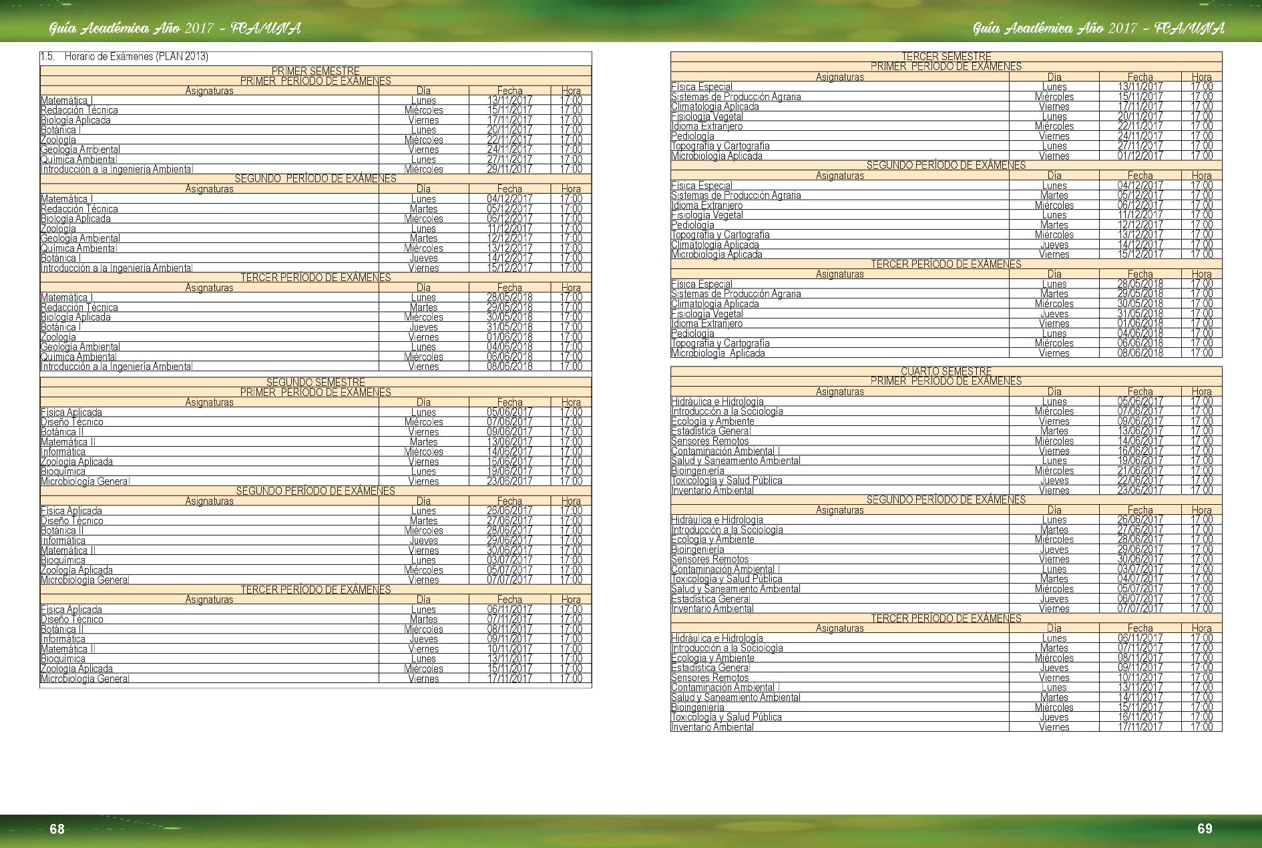Click page number 69 in the footer
Image resolution: width=1262 pixels, height=848 pixels.
[1205, 829]
